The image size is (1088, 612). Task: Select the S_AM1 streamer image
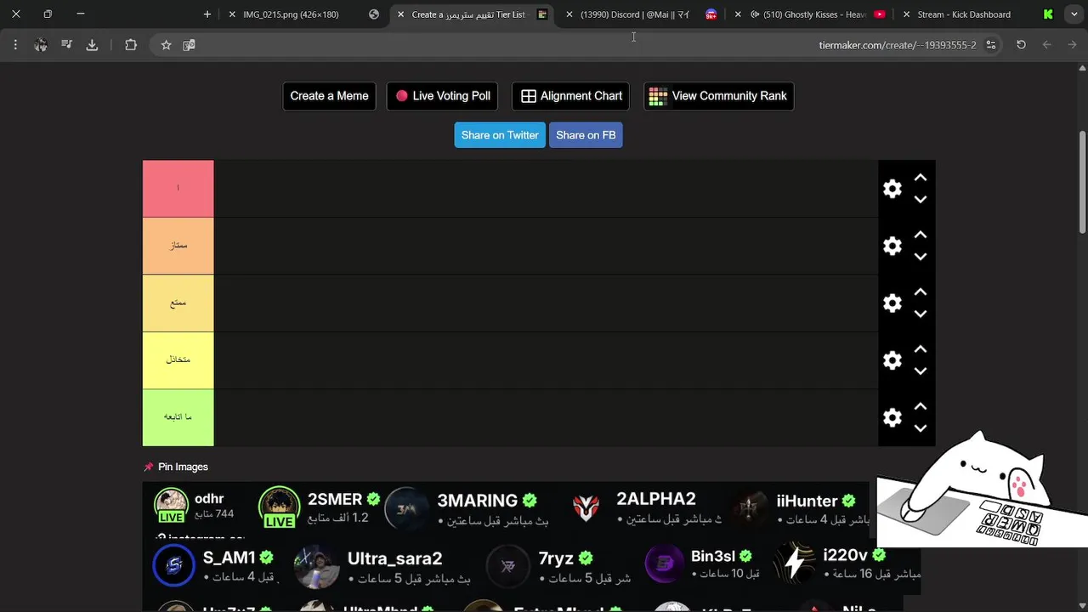(x=213, y=565)
